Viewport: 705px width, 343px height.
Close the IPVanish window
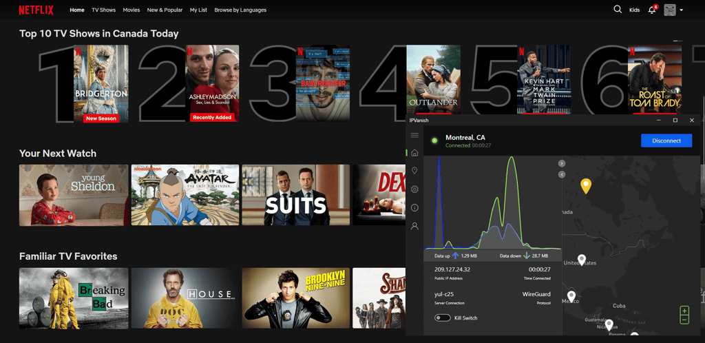692,121
